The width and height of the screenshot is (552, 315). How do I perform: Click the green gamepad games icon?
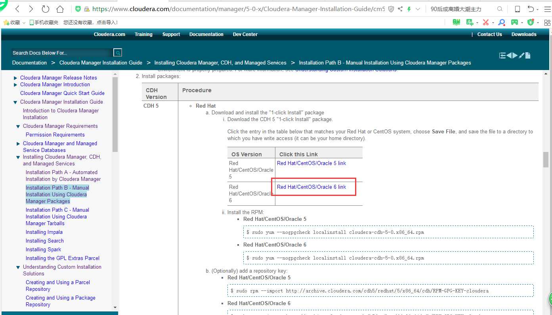coord(514,23)
